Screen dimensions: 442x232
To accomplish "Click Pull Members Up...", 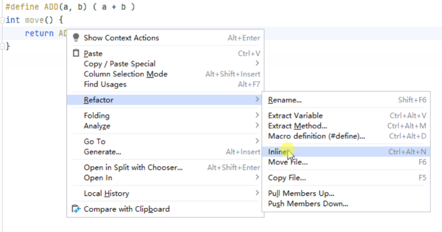I will 301,194.
